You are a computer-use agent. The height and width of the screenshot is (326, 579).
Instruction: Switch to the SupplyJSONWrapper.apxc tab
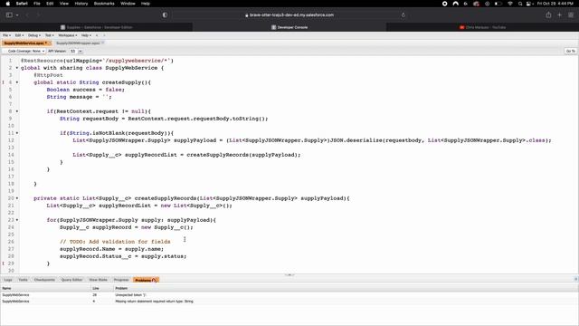[78, 43]
